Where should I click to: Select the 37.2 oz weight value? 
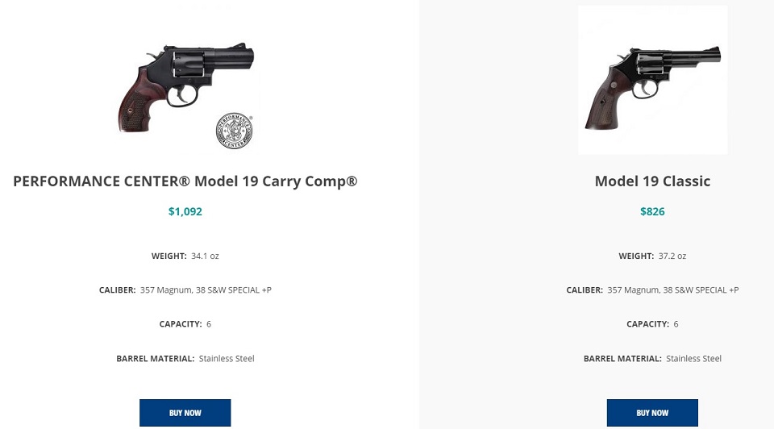coord(672,256)
